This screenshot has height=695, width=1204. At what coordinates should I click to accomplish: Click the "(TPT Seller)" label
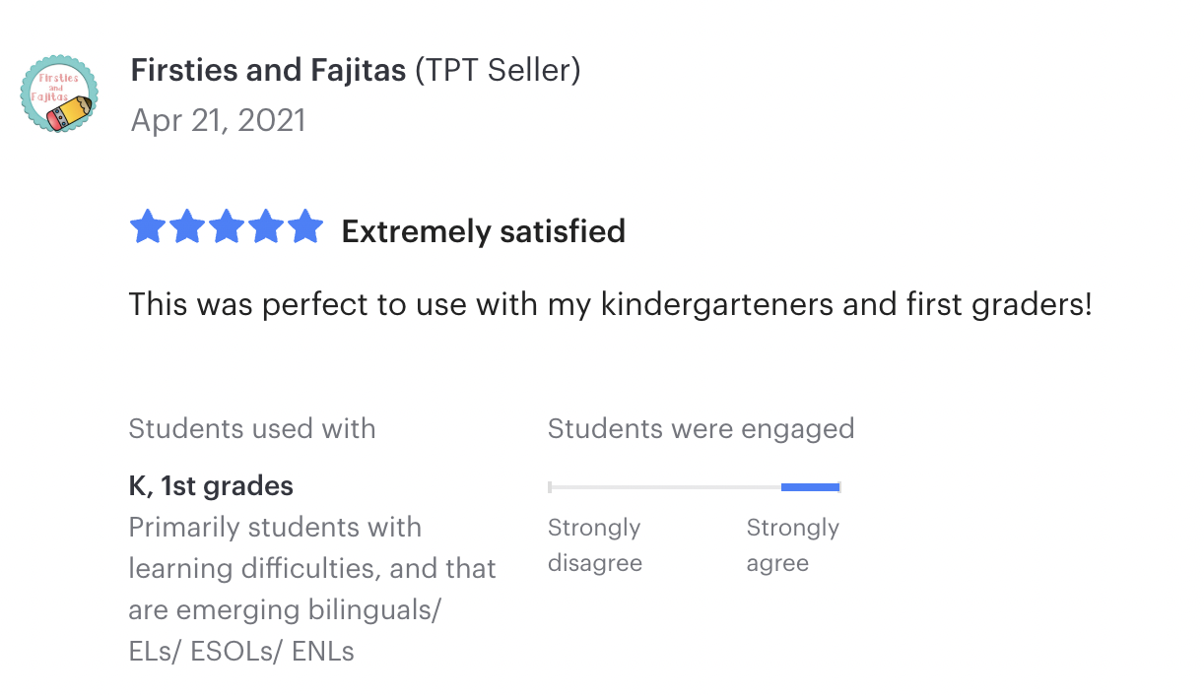tap(498, 71)
